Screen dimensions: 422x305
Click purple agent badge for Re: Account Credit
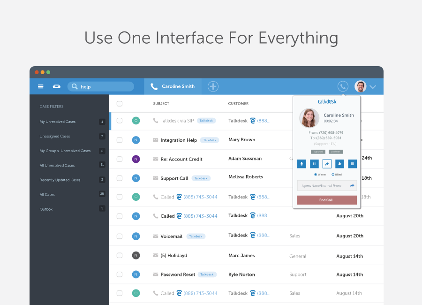pos(136,159)
